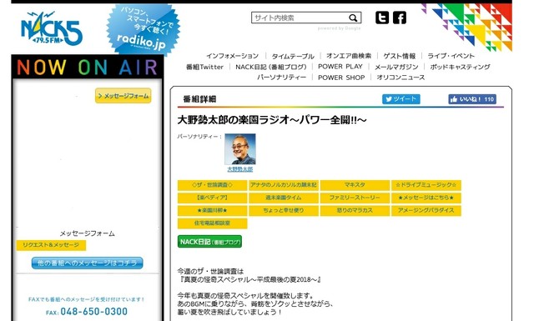Open POWER PLAY menu item

click(340, 67)
